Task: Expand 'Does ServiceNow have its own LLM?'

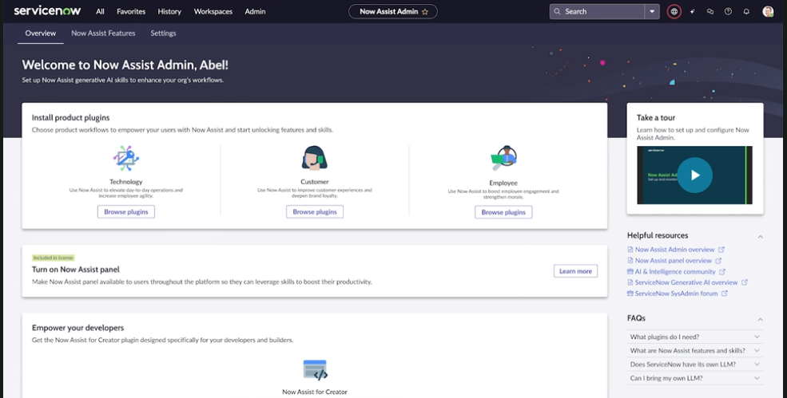Action: pyautogui.click(x=695, y=365)
